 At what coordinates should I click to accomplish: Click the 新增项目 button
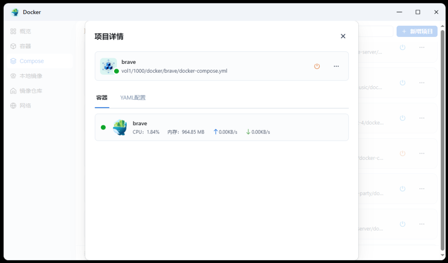click(417, 31)
